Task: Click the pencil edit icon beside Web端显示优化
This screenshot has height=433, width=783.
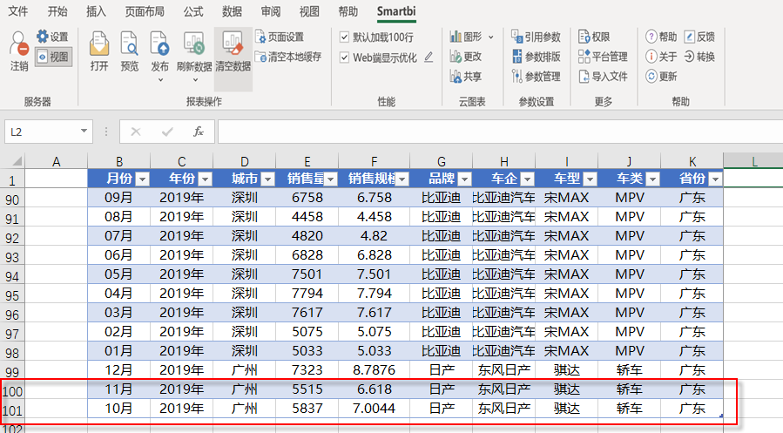Action: (429, 58)
